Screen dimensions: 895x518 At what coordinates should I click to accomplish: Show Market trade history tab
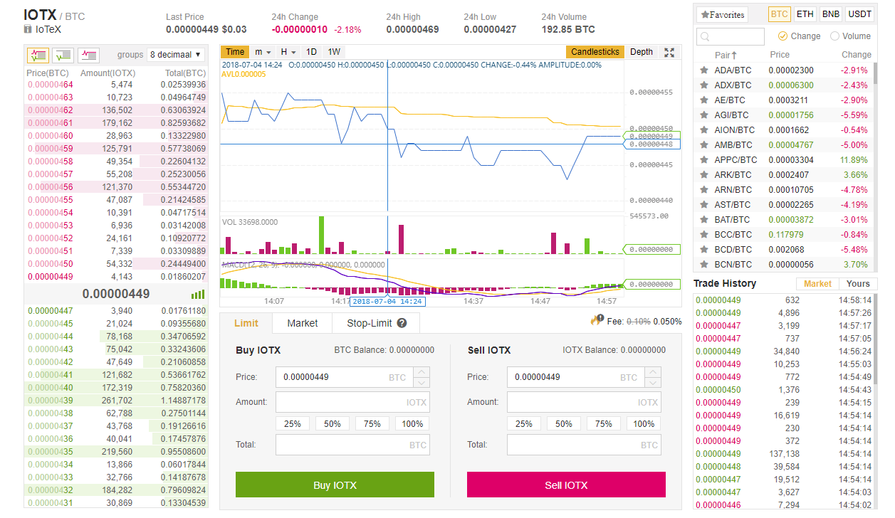(x=817, y=284)
